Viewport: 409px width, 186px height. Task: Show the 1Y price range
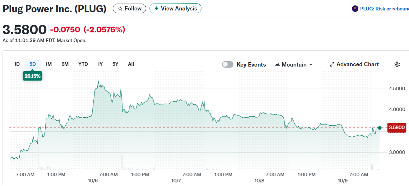pyautogui.click(x=100, y=64)
